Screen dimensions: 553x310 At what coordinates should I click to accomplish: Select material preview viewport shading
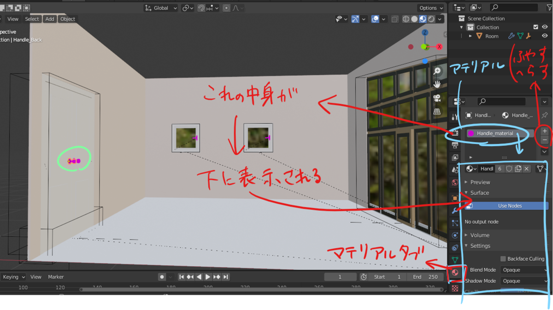423,19
